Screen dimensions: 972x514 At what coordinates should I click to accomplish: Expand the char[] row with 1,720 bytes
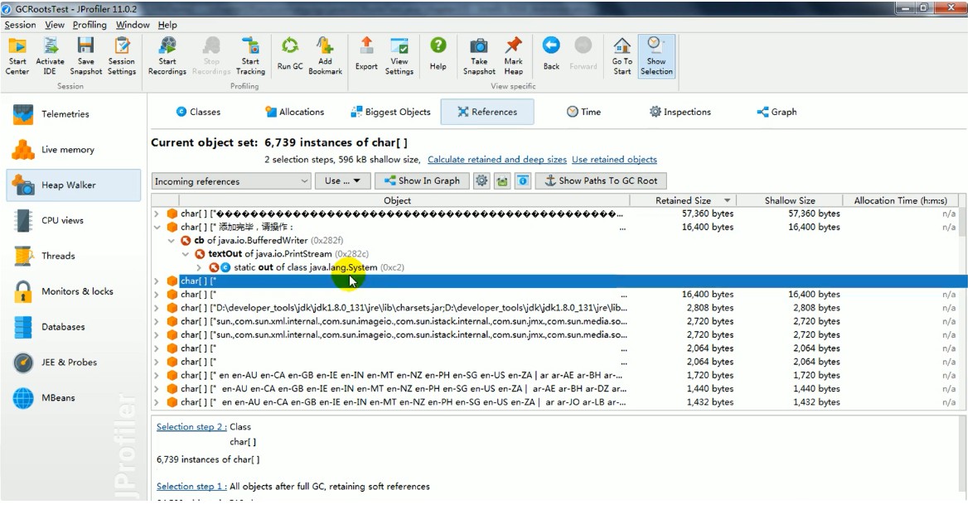tap(157, 375)
